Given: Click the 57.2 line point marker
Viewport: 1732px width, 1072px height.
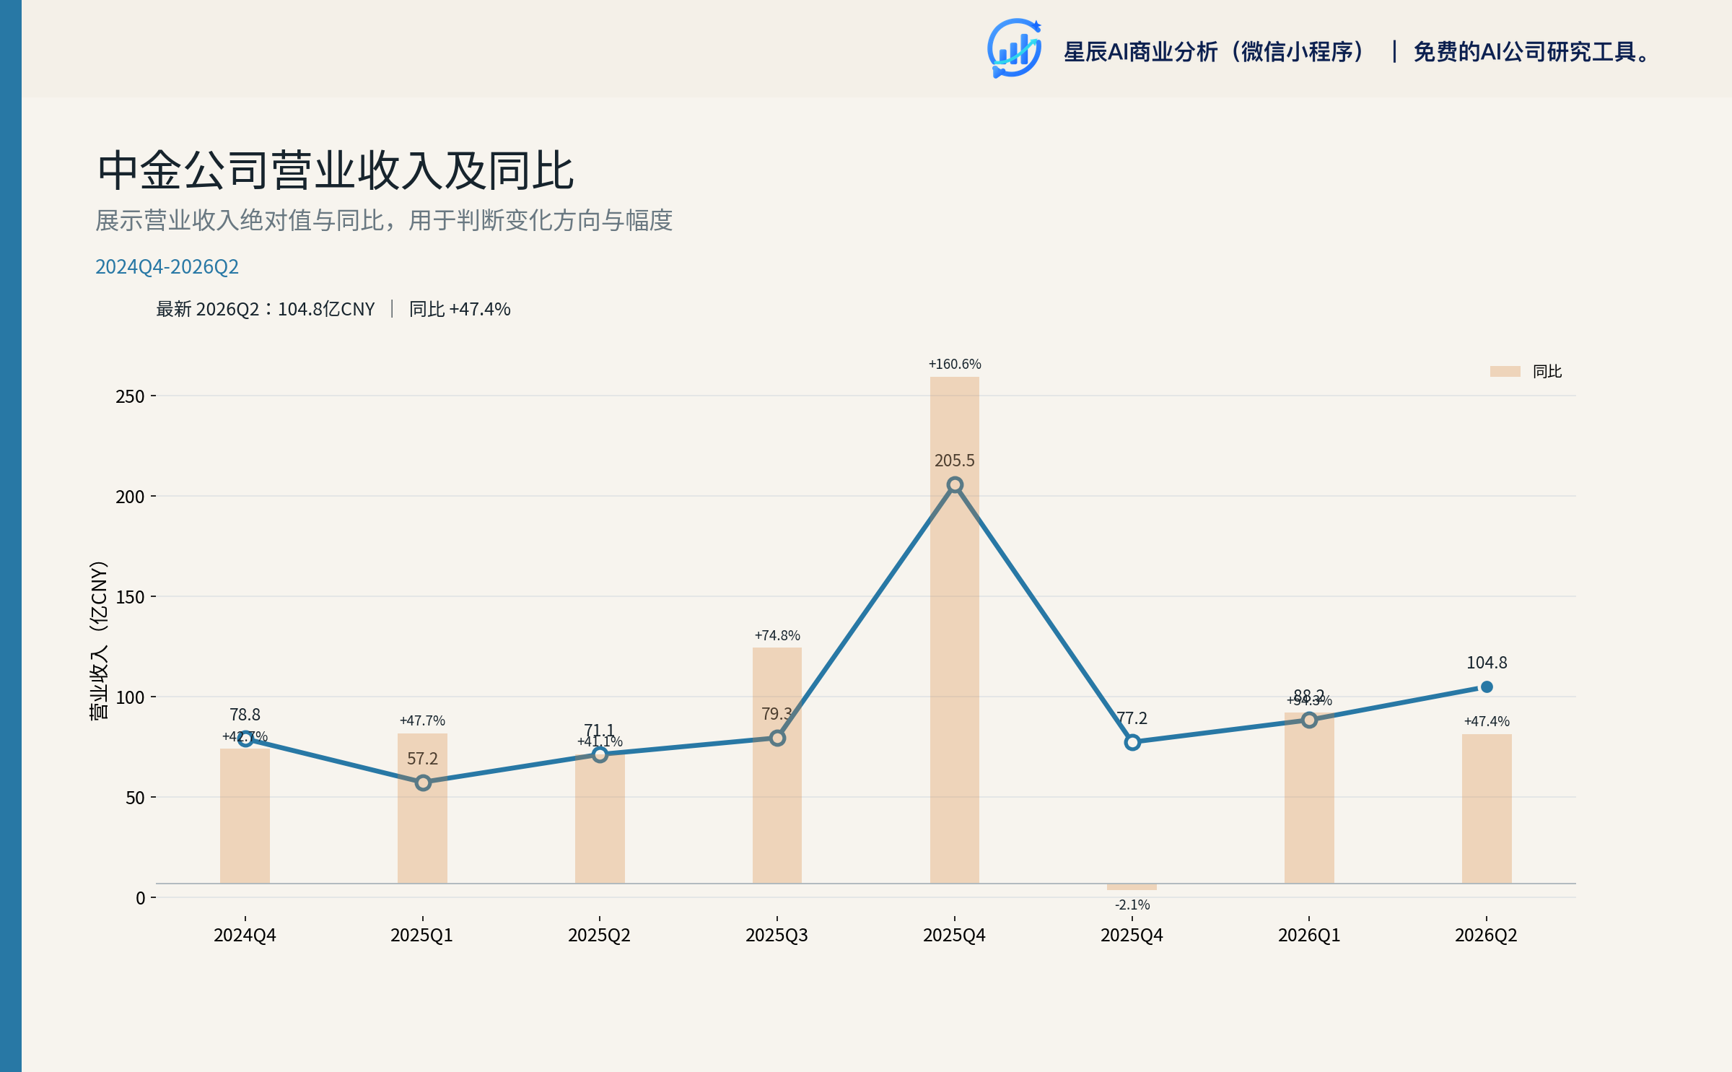Looking at the screenshot, I should point(423,783).
